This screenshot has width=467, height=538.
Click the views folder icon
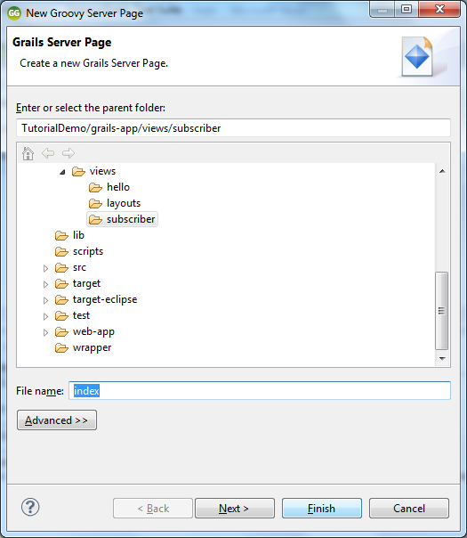(x=78, y=171)
